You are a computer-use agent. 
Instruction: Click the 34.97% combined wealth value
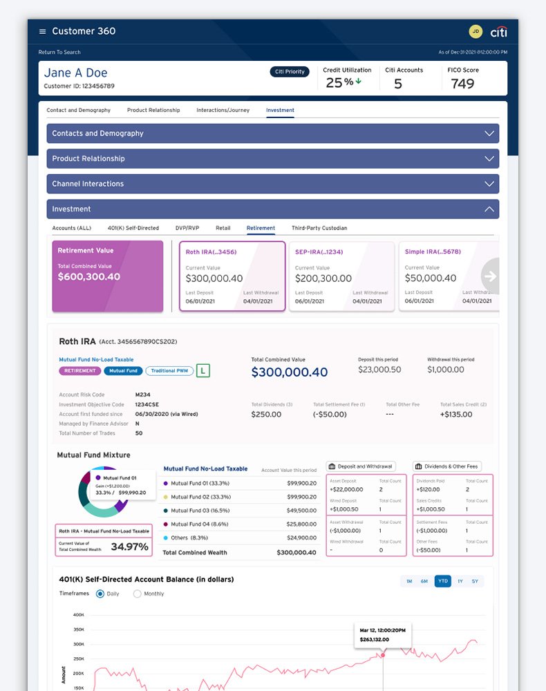click(x=129, y=547)
